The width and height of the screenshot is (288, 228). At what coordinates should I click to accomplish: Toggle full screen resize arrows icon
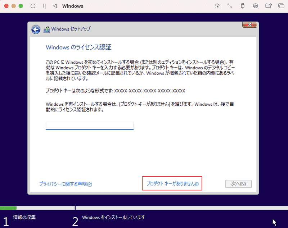pos(230,6)
